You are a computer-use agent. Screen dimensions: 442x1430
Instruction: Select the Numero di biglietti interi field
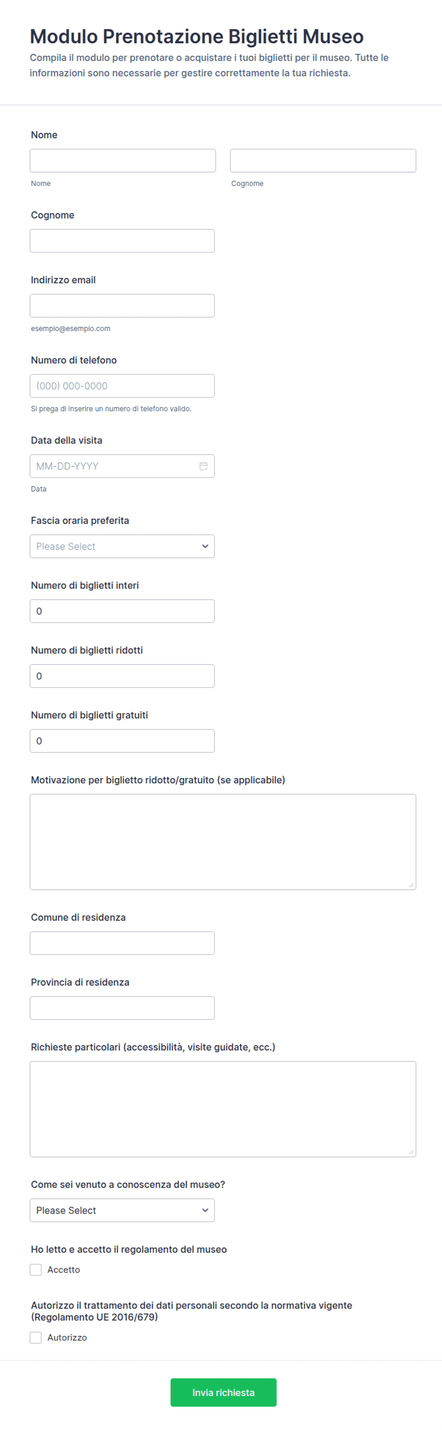(x=122, y=611)
